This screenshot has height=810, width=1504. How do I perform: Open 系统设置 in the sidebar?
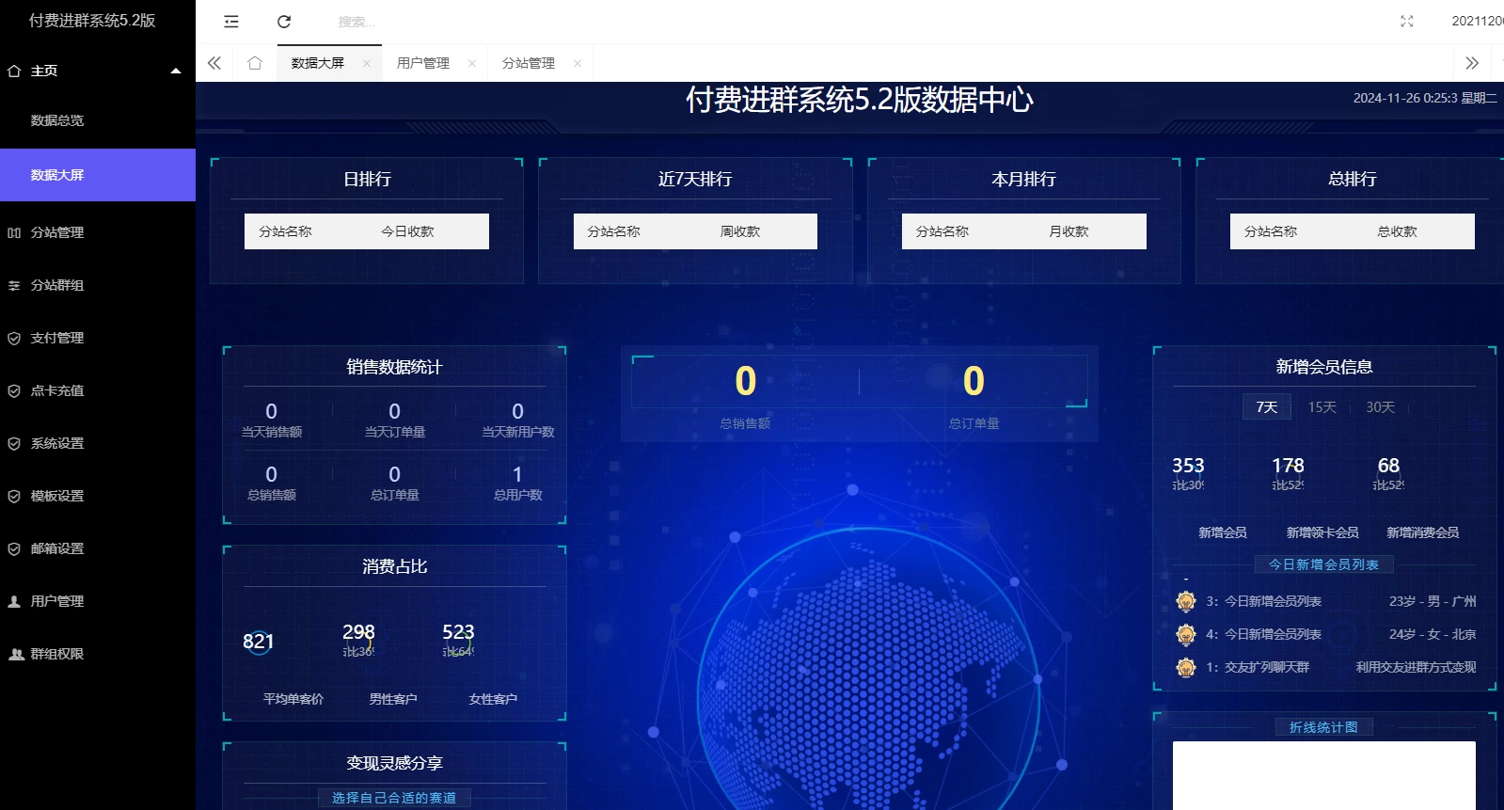[x=57, y=443]
